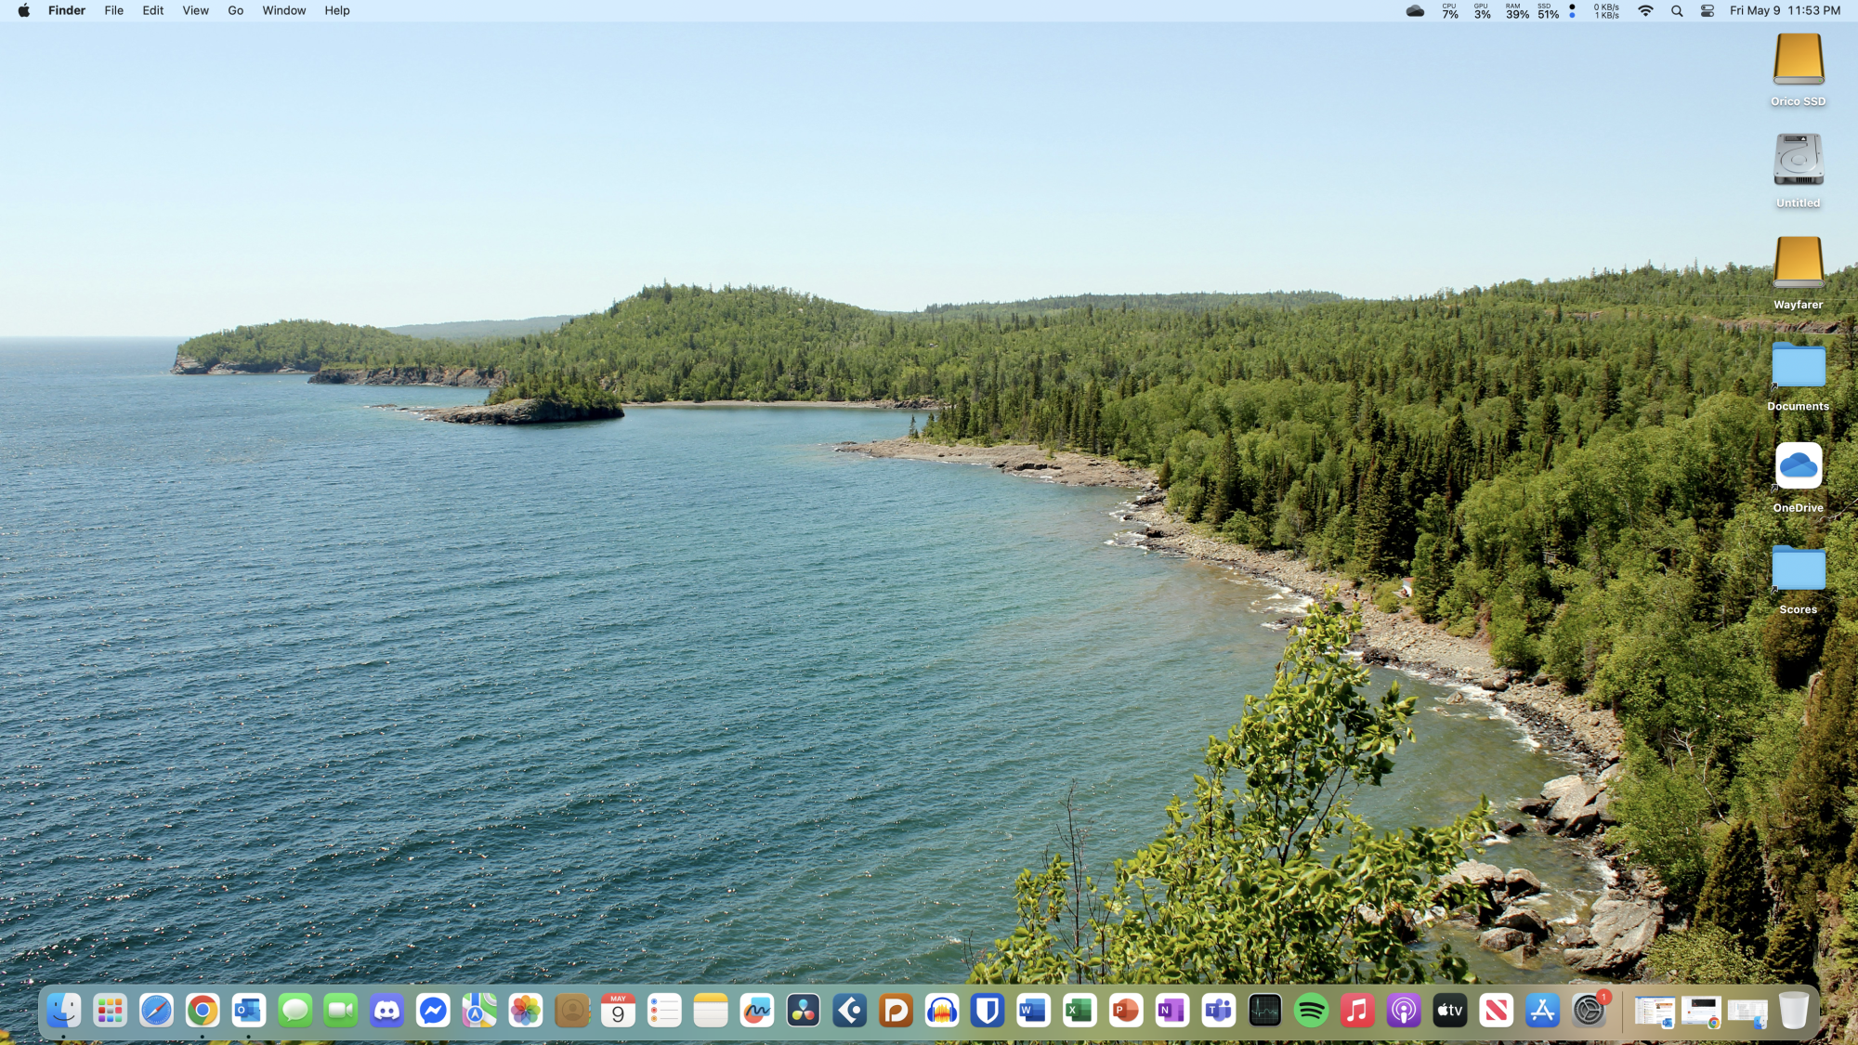This screenshot has height=1045, width=1858.
Task: Launch Bitwarden from the Dock
Action: [x=988, y=1011]
